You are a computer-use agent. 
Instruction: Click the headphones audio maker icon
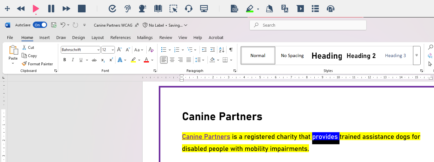[189, 9]
